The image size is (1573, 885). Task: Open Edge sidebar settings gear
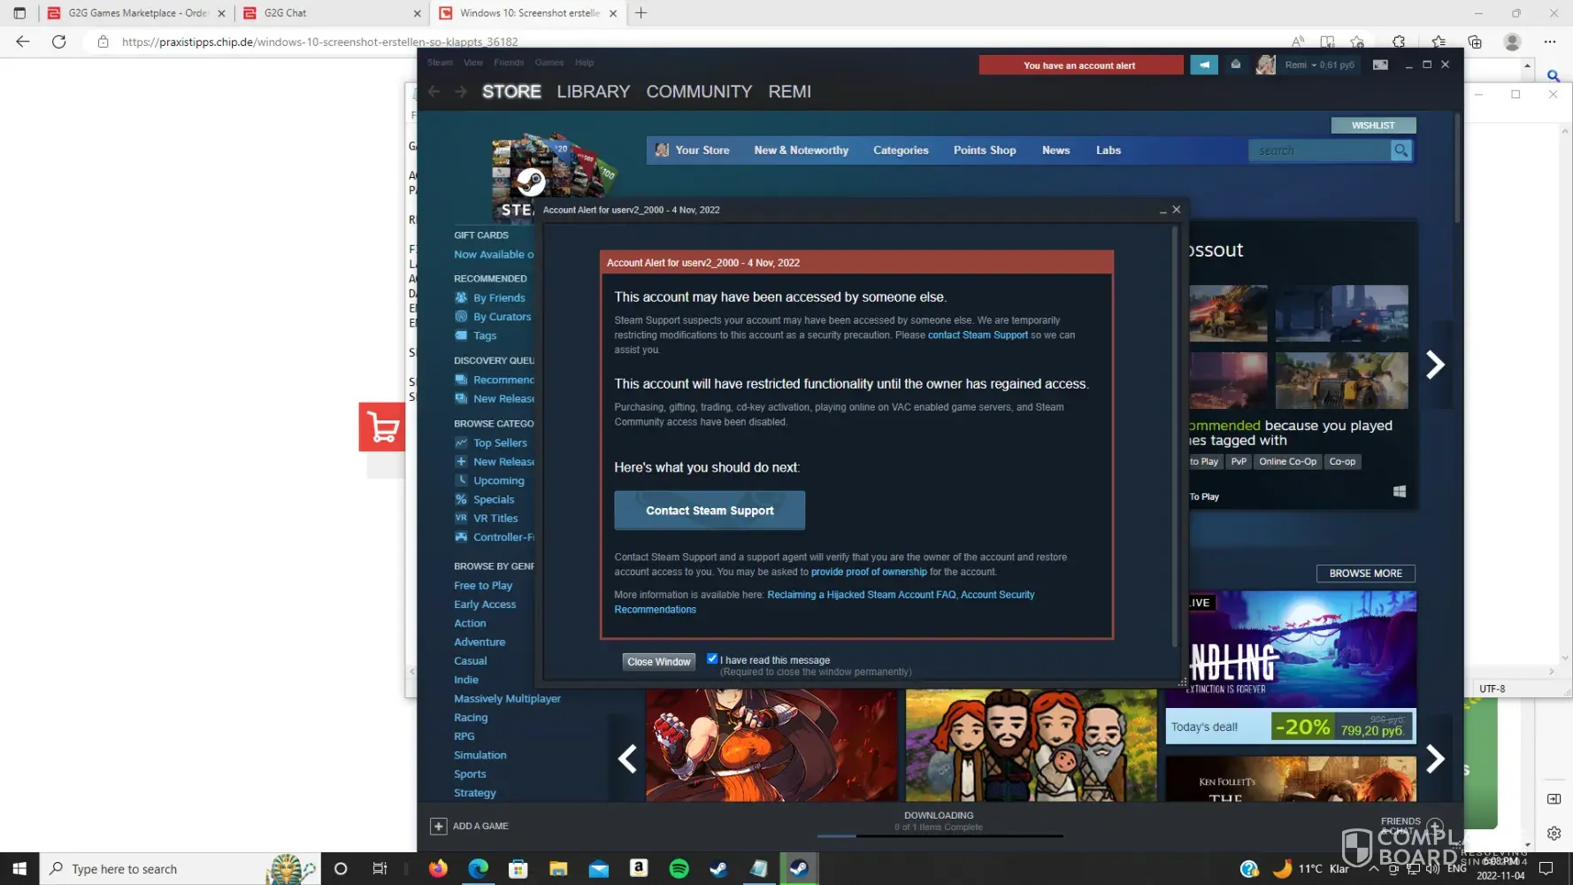coord(1554,834)
